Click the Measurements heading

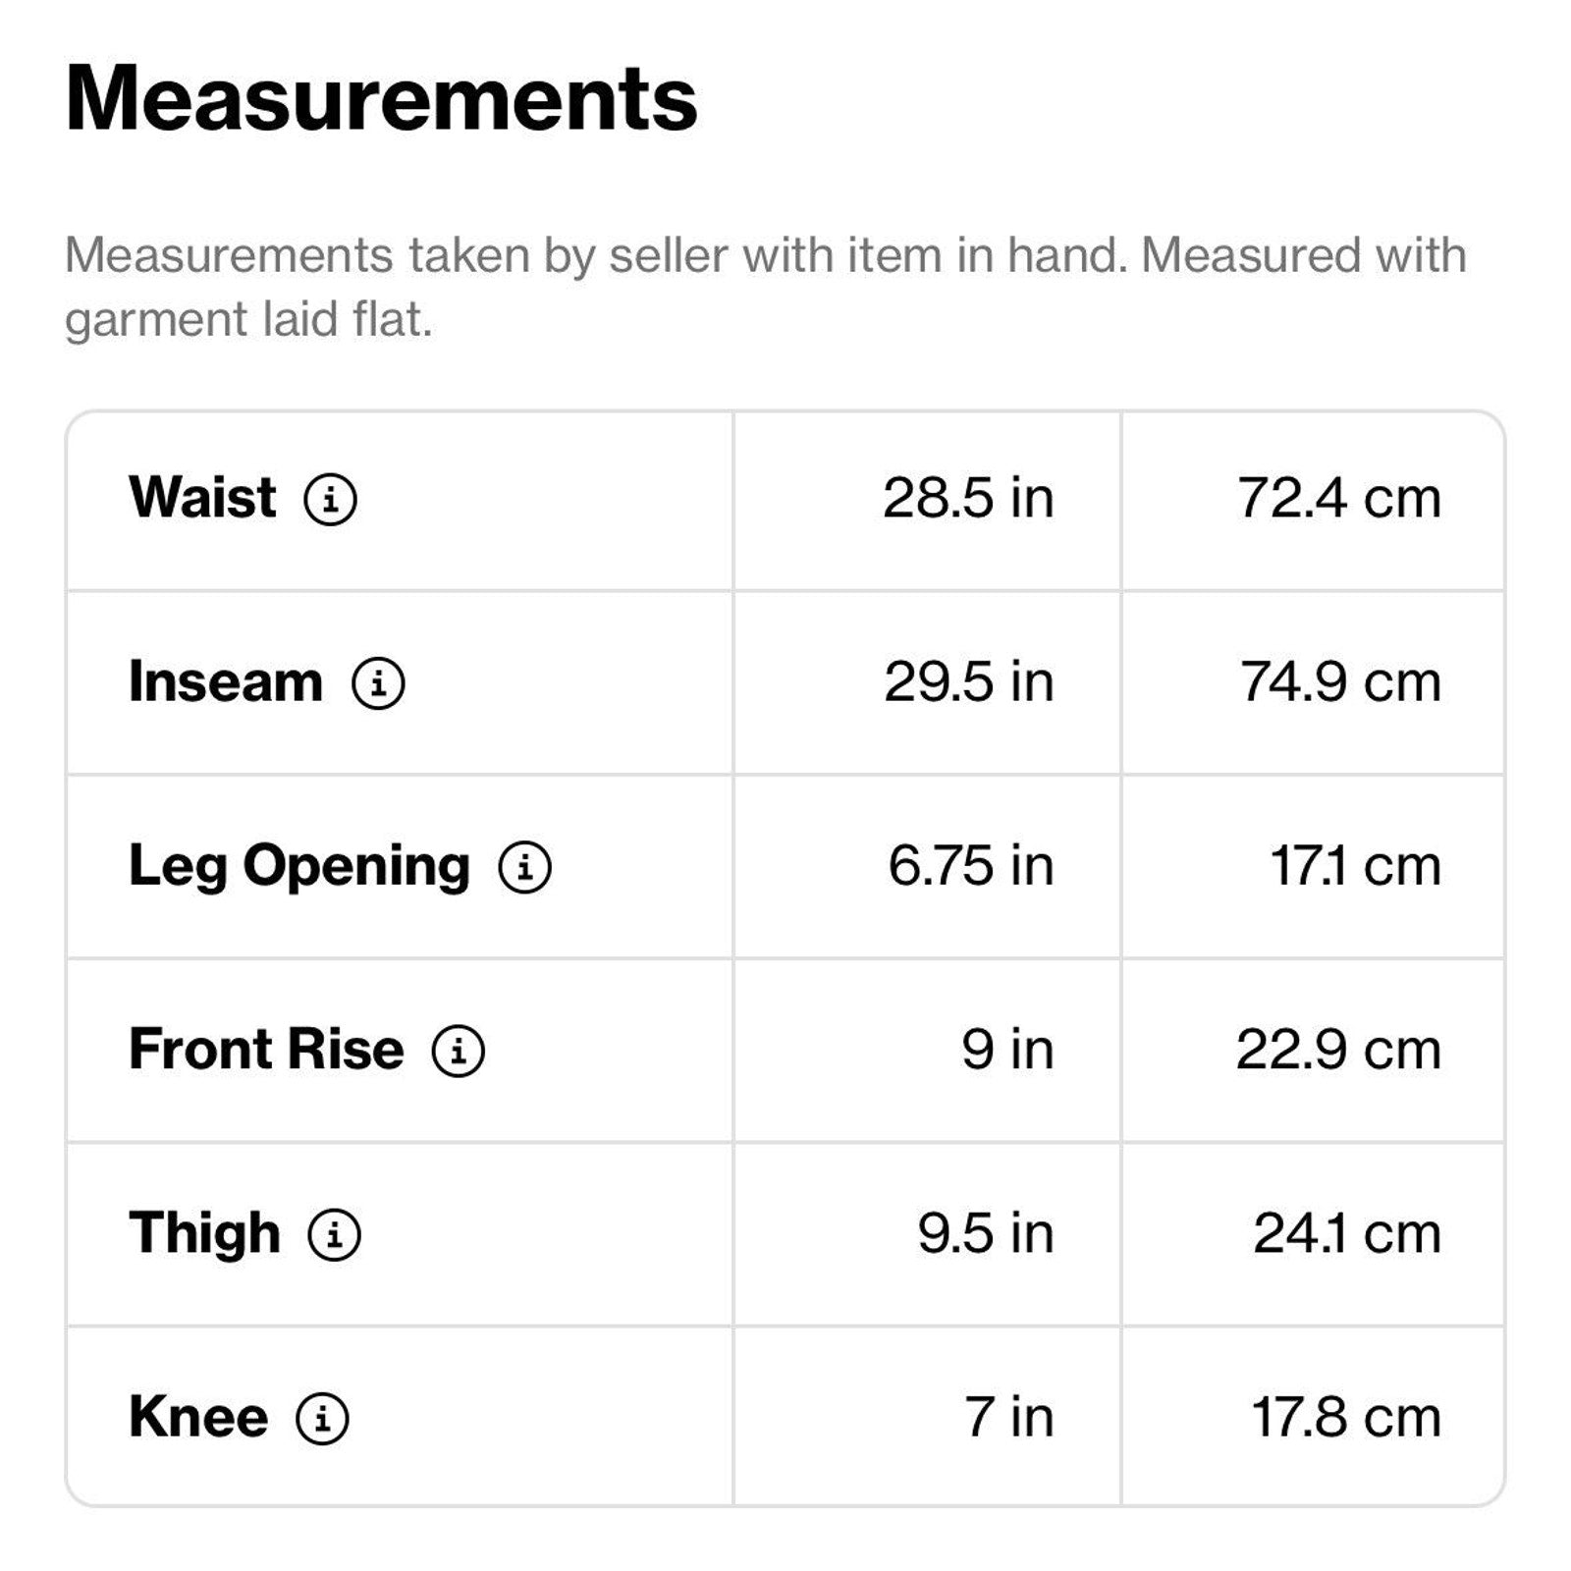(381, 98)
